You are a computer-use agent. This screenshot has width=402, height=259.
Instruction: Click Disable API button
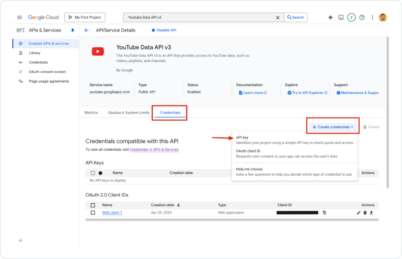click(x=164, y=30)
